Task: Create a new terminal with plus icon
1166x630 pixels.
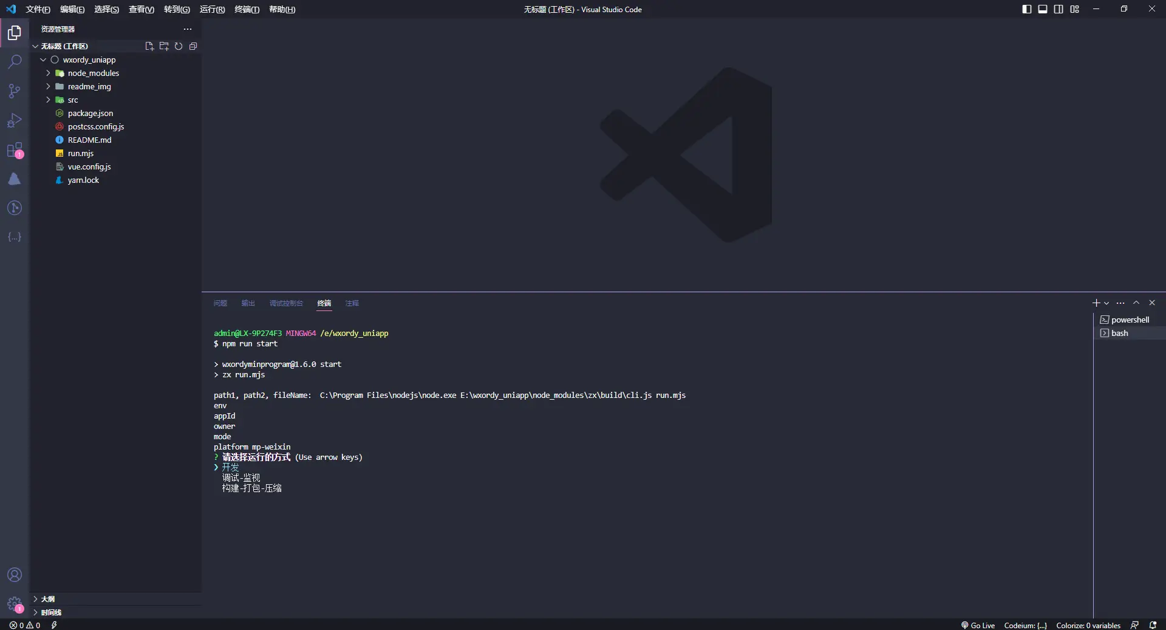Action: 1096,303
